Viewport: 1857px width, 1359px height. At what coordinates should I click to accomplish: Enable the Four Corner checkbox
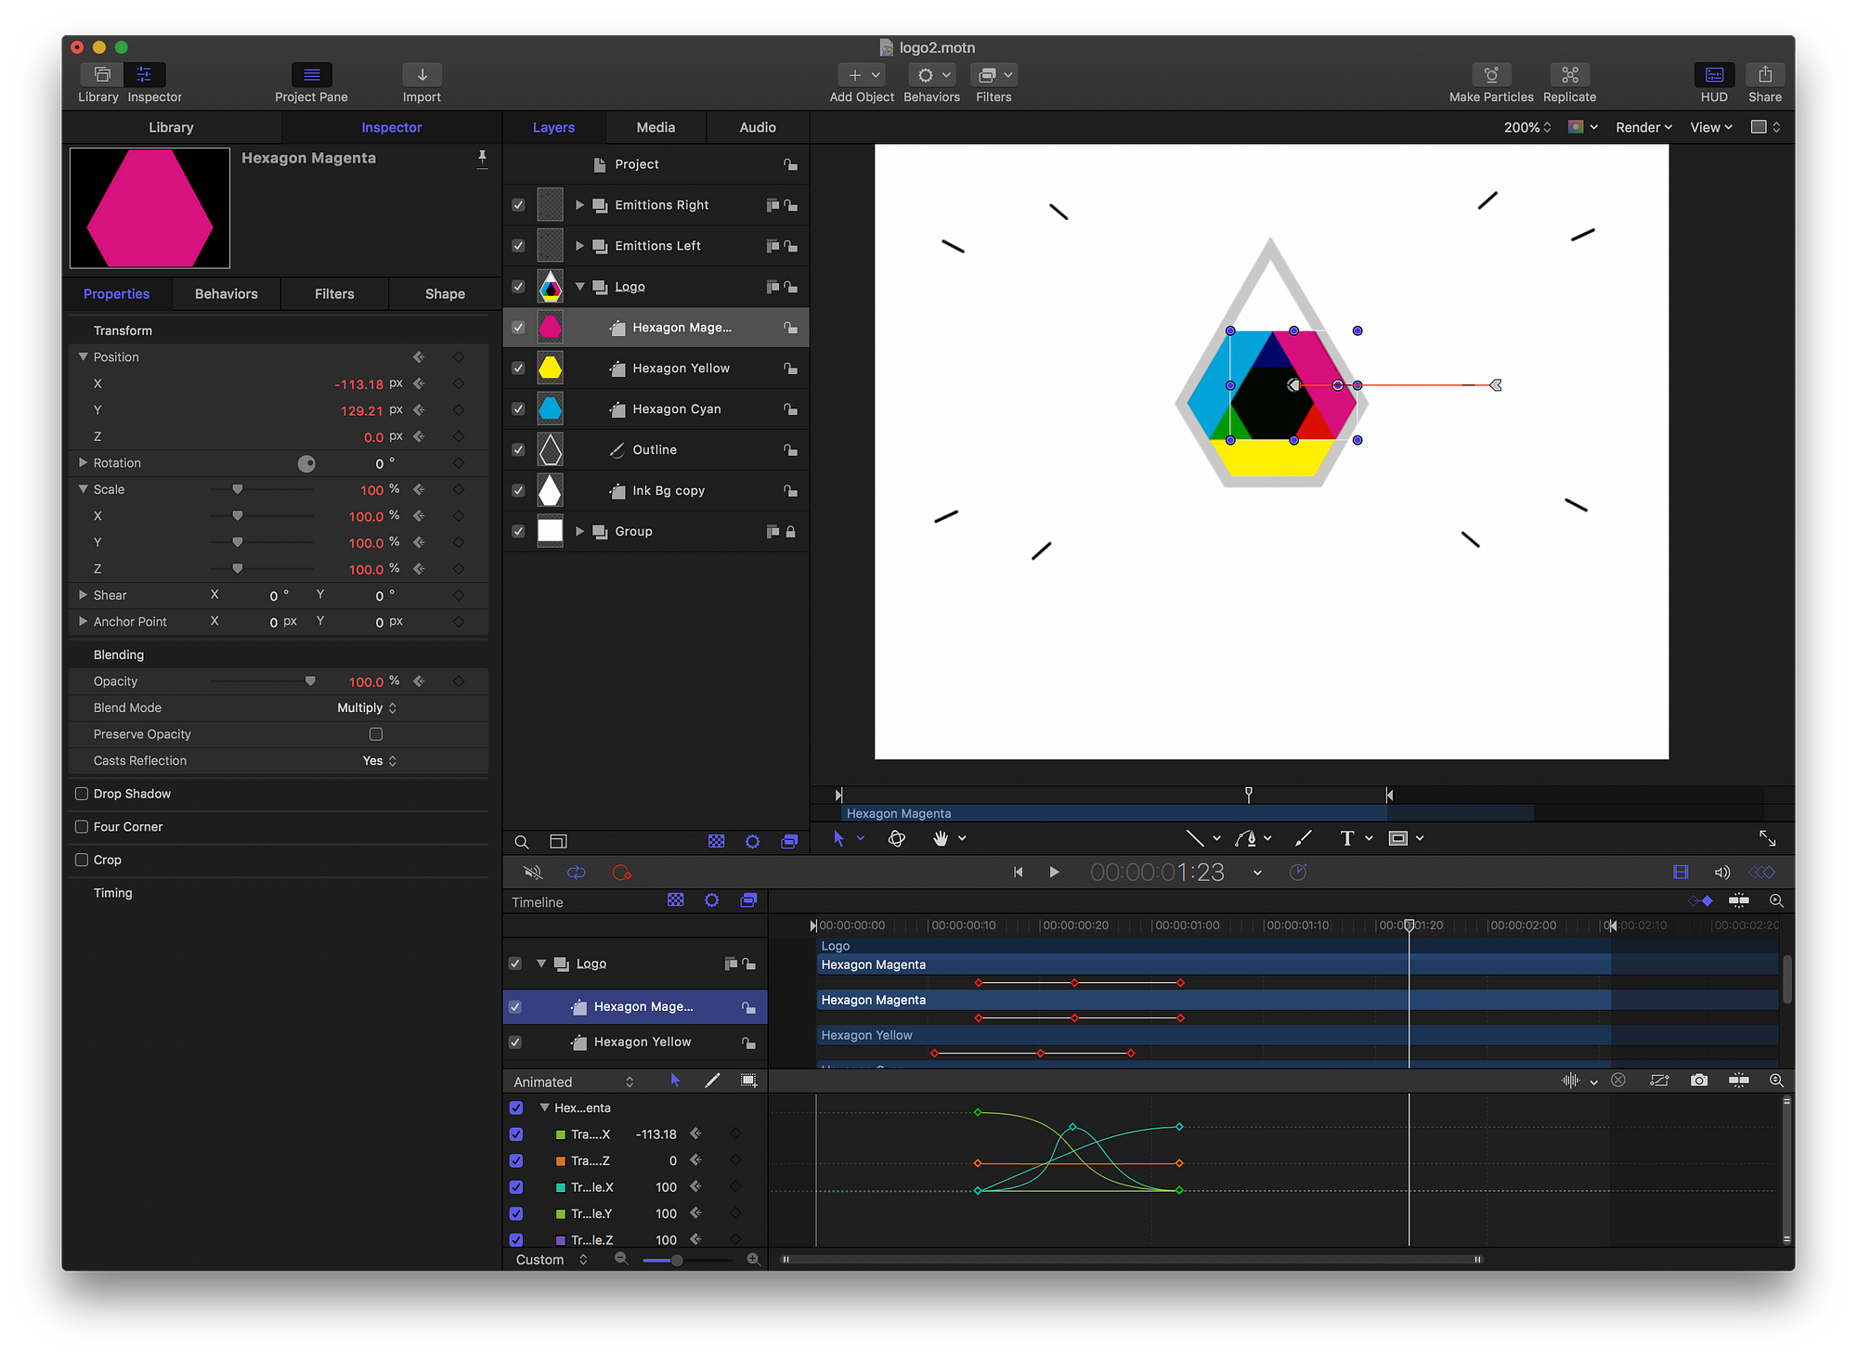[x=82, y=827]
